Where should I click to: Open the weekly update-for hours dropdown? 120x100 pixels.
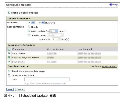pyautogui.click(x=56, y=39)
